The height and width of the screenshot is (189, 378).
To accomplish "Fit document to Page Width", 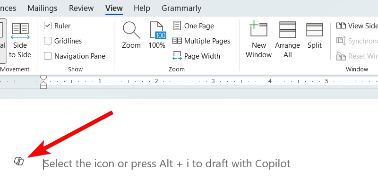I will (196, 56).
